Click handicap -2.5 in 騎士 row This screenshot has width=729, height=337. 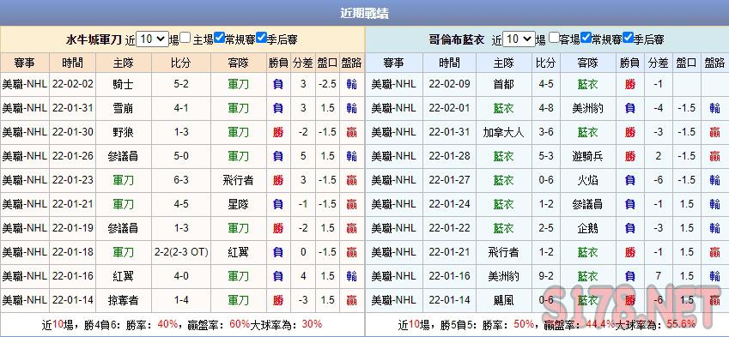point(327,85)
